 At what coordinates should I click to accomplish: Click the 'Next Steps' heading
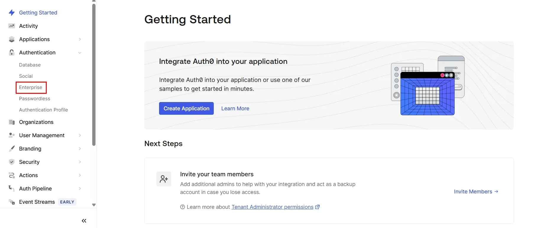pyautogui.click(x=163, y=143)
